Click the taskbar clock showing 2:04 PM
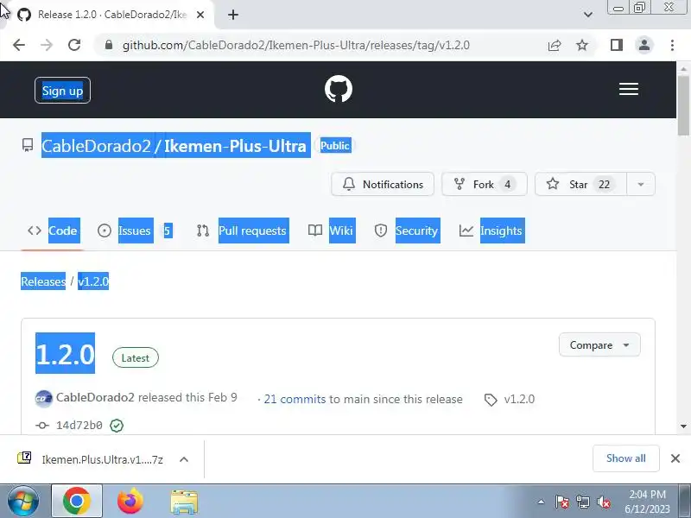The width and height of the screenshot is (691, 518). click(x=647, y=502)
